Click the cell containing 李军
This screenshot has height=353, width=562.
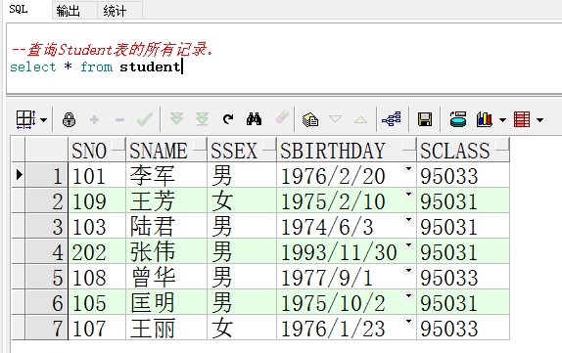(x=166, y=175)
